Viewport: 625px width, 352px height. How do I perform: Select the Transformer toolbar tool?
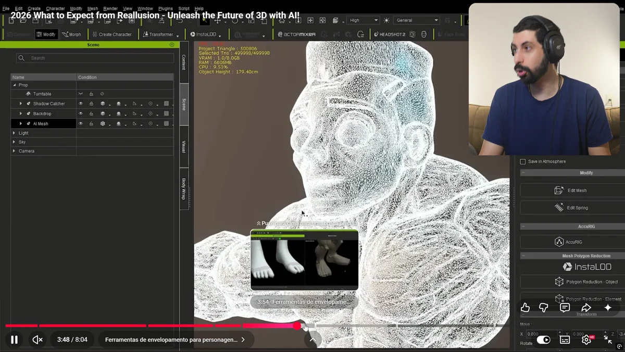point(159,34)
